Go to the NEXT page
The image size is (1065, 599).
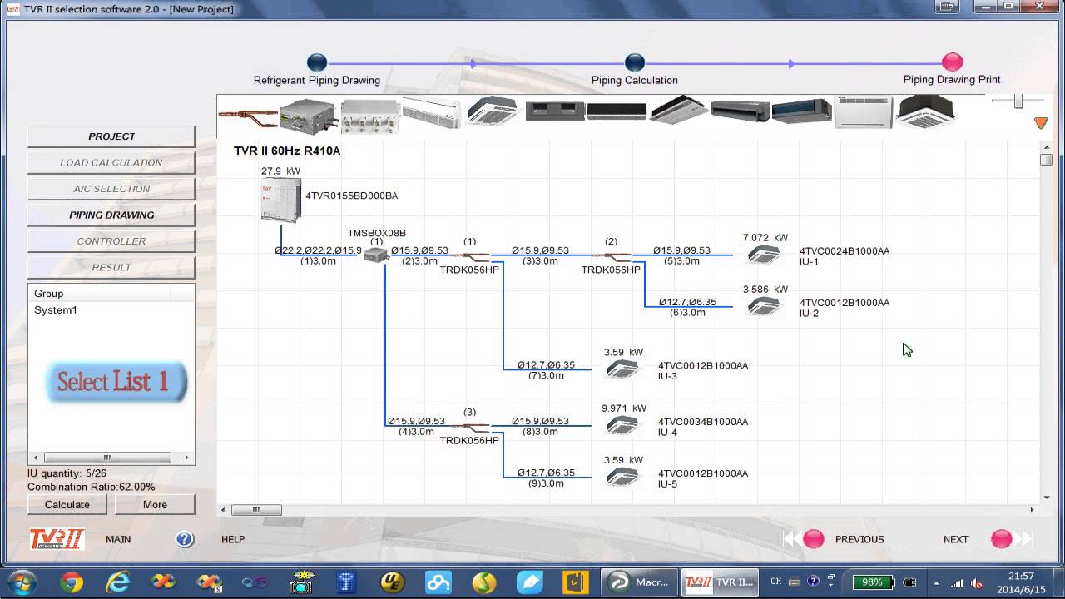[x=1002, y=539]
